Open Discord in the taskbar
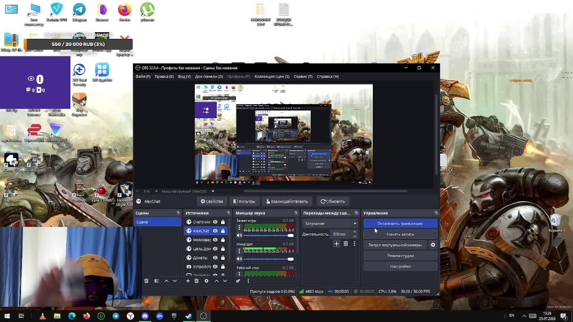573x322 pixels. click(x=145, y=316)
